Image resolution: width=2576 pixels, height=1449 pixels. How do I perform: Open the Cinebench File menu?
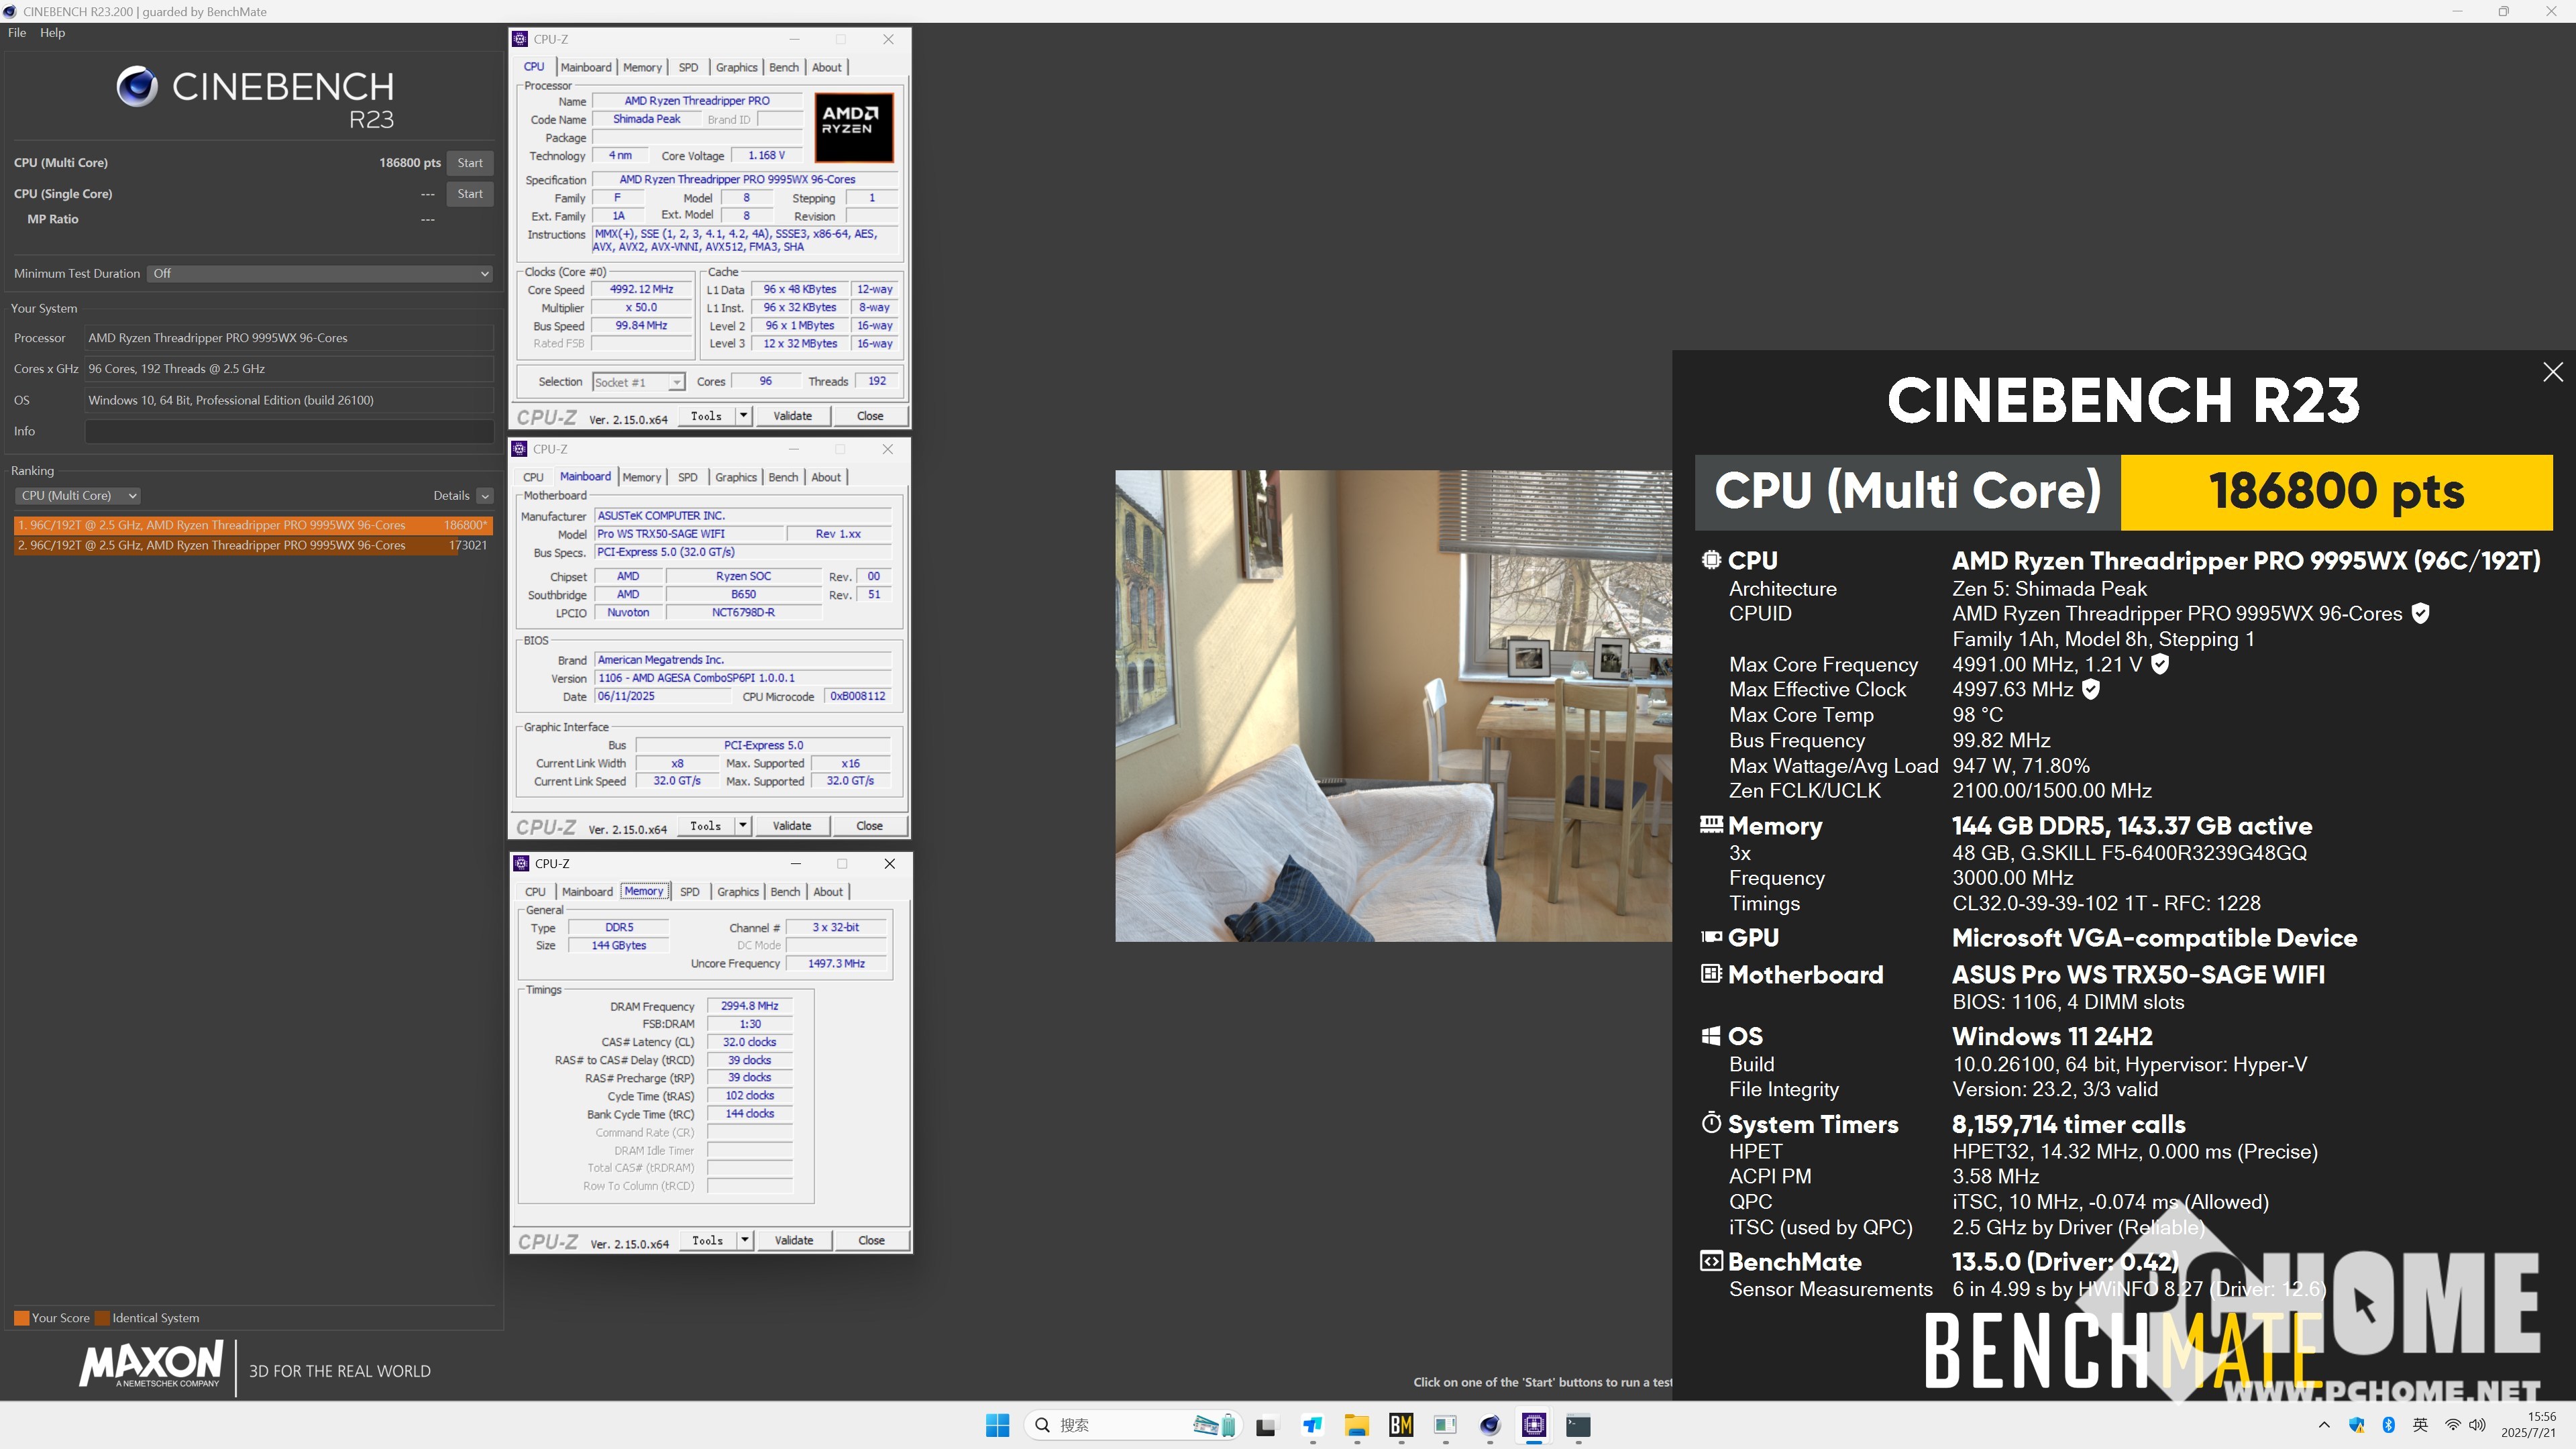[x=17, y=32]
